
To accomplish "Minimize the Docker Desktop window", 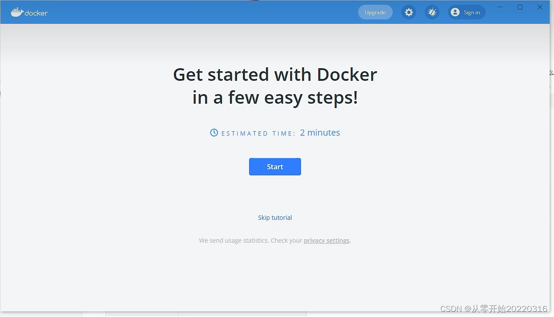I will 500,7.
